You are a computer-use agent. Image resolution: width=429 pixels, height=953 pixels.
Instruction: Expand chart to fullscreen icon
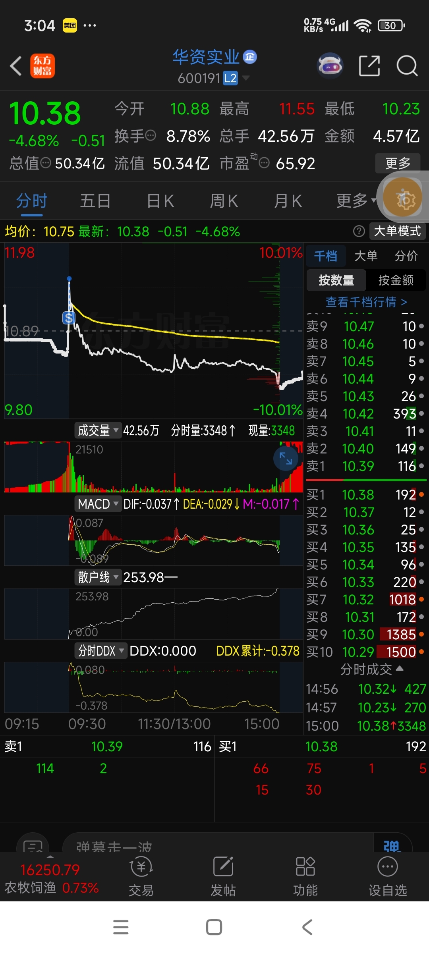[286, 458]
